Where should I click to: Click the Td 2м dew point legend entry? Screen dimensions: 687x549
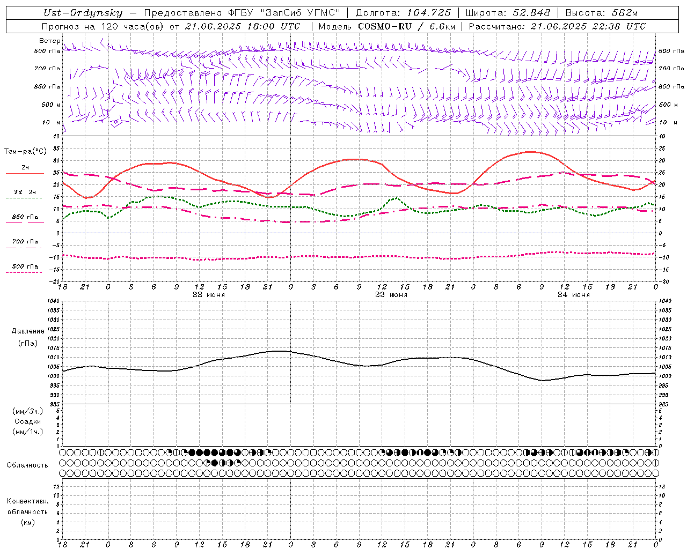(25, 192)
